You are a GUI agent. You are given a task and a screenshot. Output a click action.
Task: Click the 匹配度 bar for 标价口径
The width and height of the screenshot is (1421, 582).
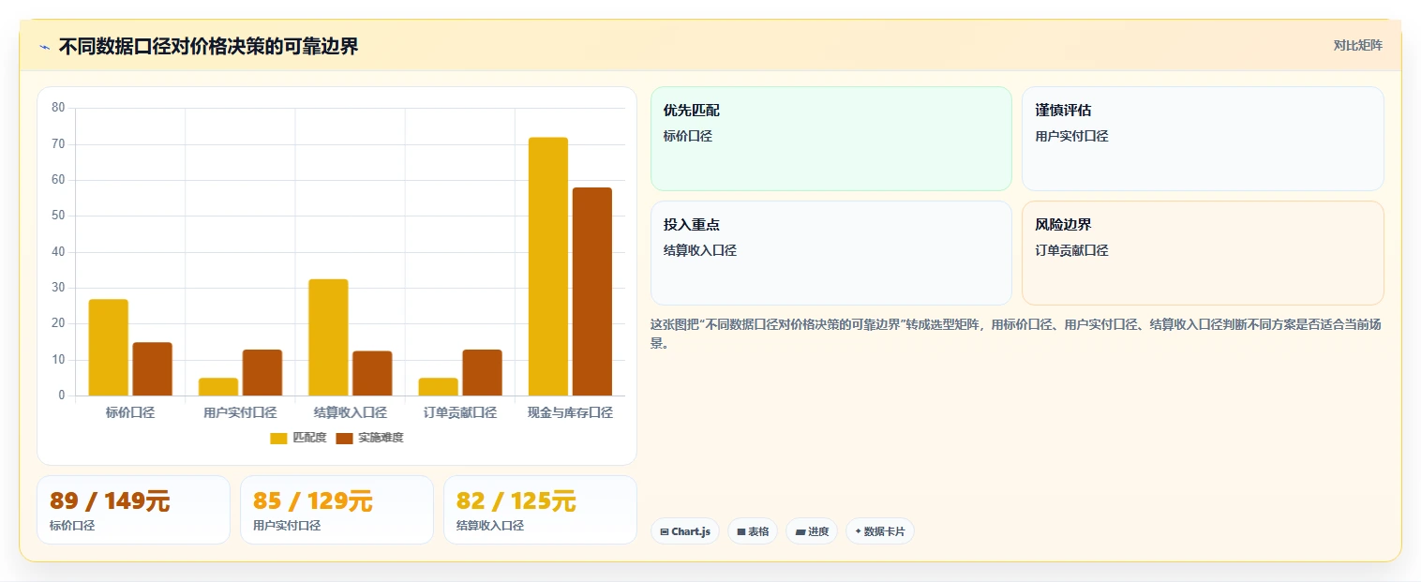pyautogui.click(x=109, y=348)
